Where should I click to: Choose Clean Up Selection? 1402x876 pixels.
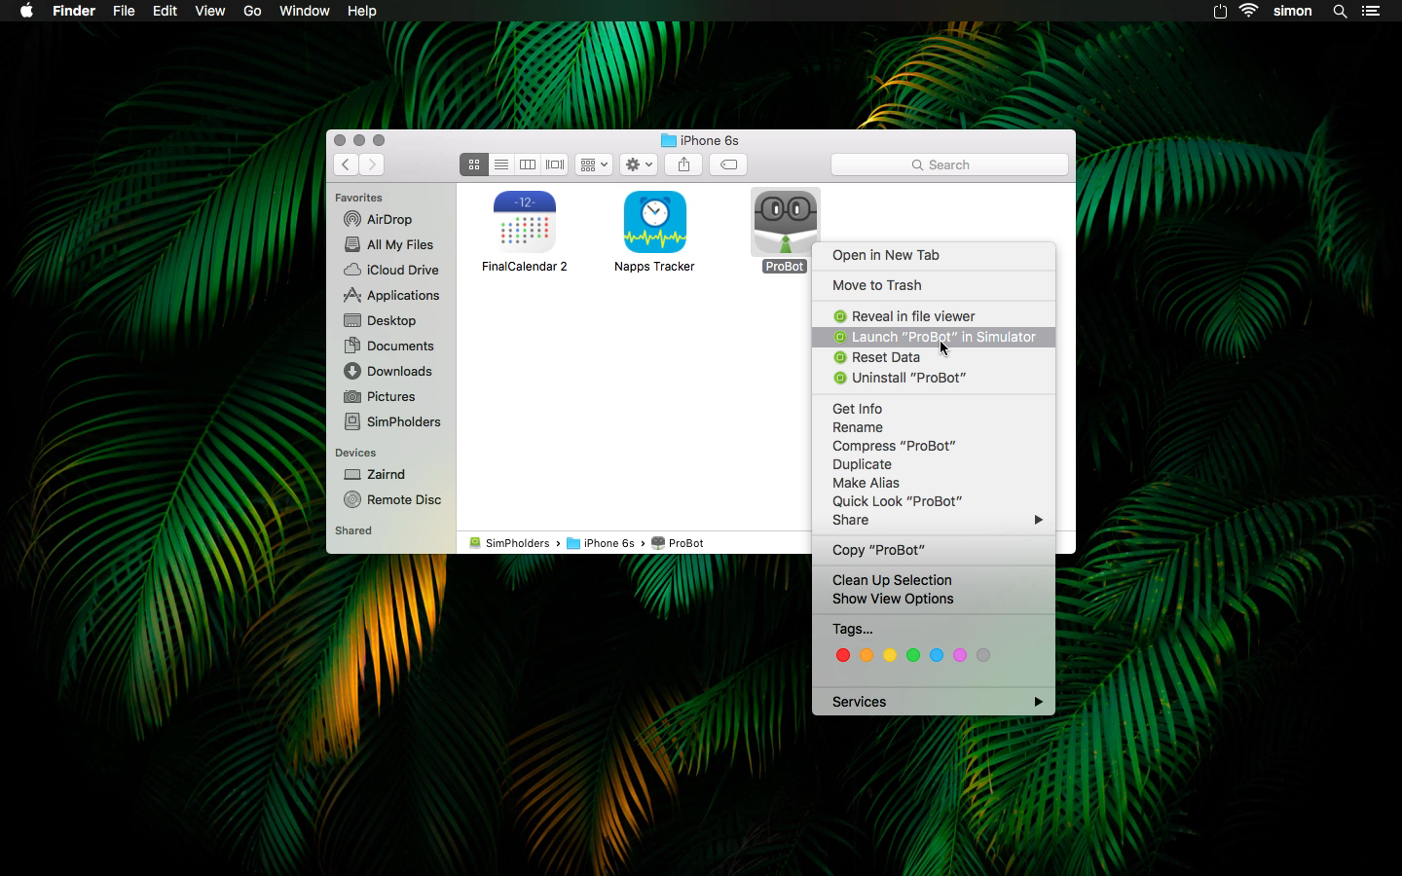(x=934, y=580)
